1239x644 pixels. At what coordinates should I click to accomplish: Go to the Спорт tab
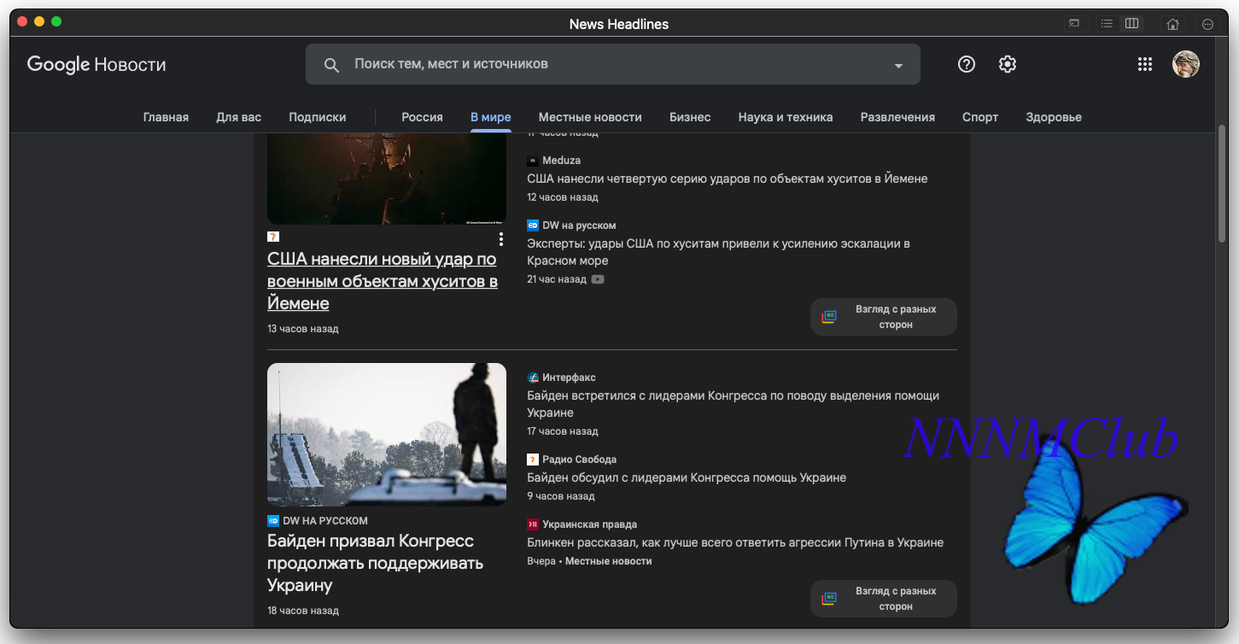pos(980,117)
